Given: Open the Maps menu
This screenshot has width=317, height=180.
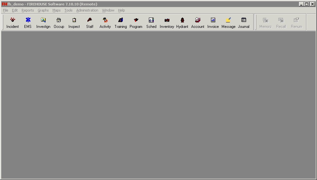Looking at the screenshot, I should (x=56, y=10).
